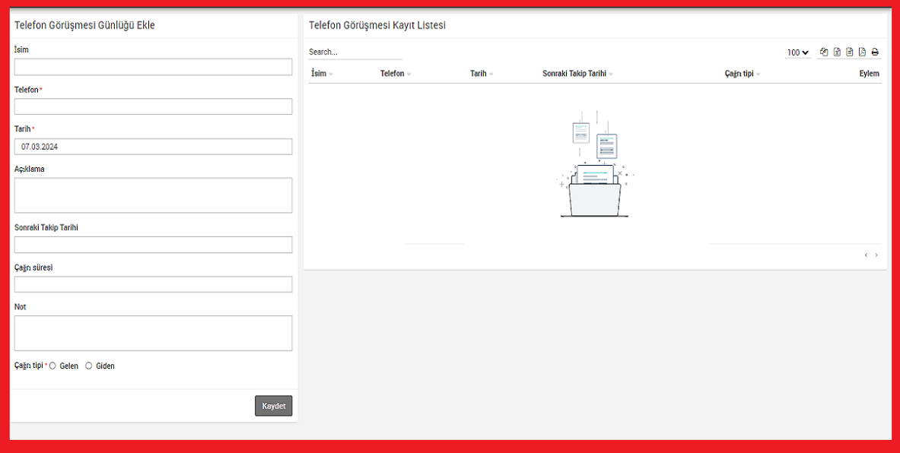Focus the Telefon input field
The width and height of the screenshot is (900, 453).
tap(153, 106)
